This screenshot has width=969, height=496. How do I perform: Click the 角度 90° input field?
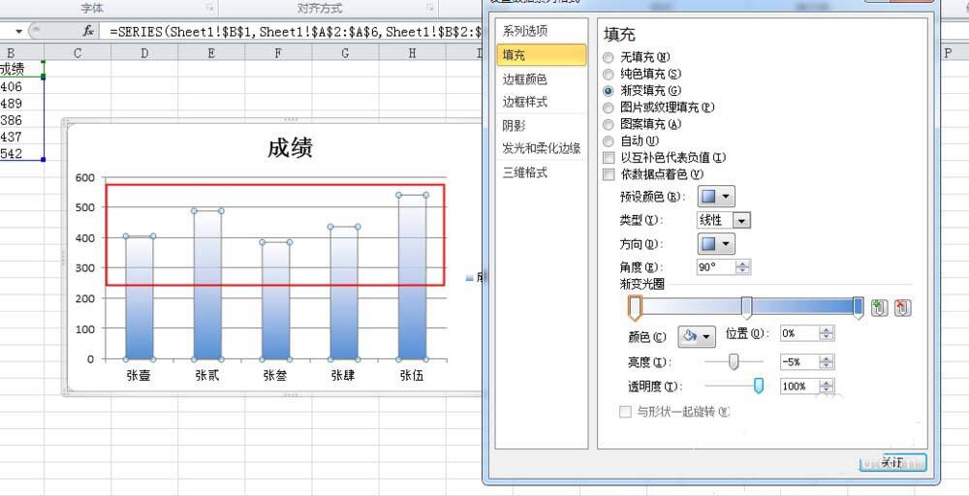click(x=716, y=266)
